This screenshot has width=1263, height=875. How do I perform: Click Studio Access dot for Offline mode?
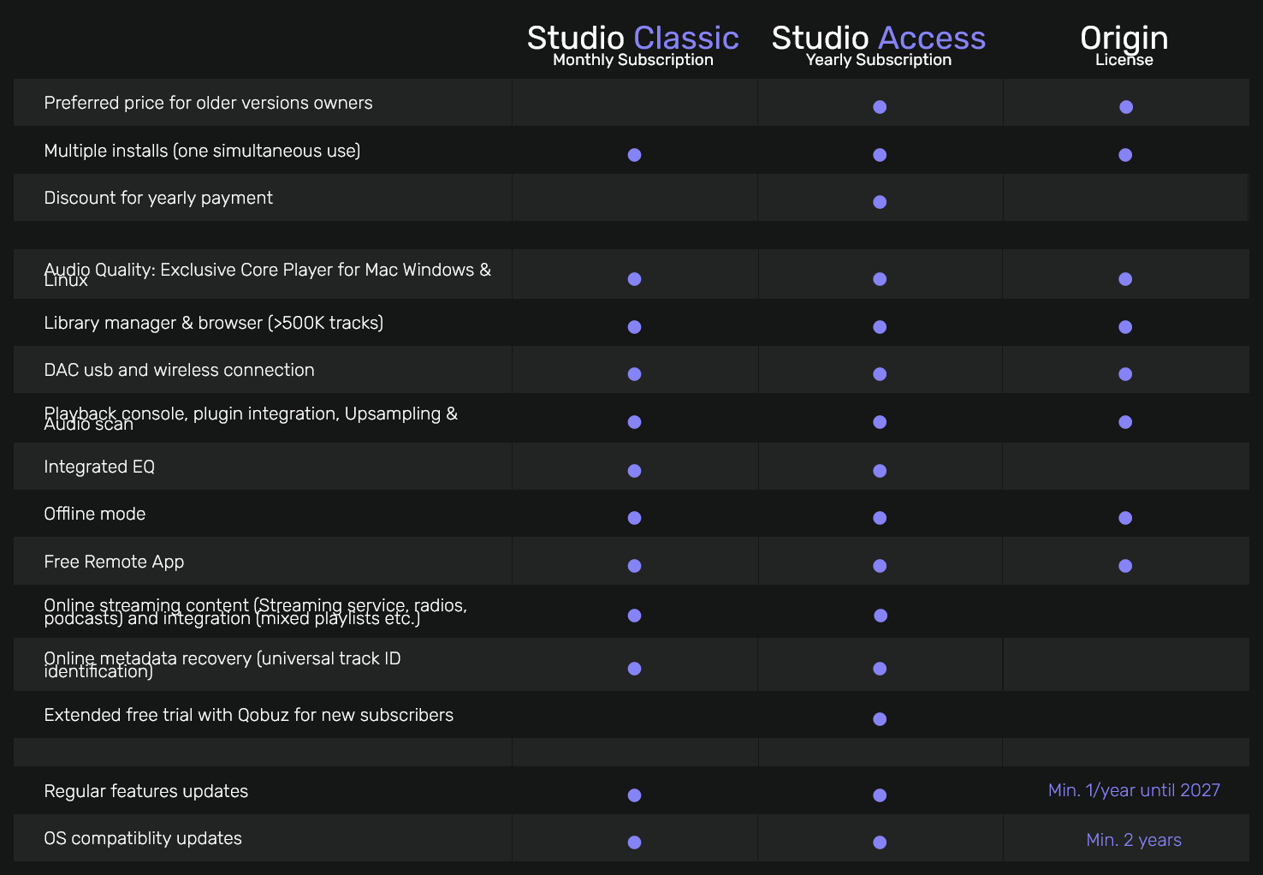[880, 518]
